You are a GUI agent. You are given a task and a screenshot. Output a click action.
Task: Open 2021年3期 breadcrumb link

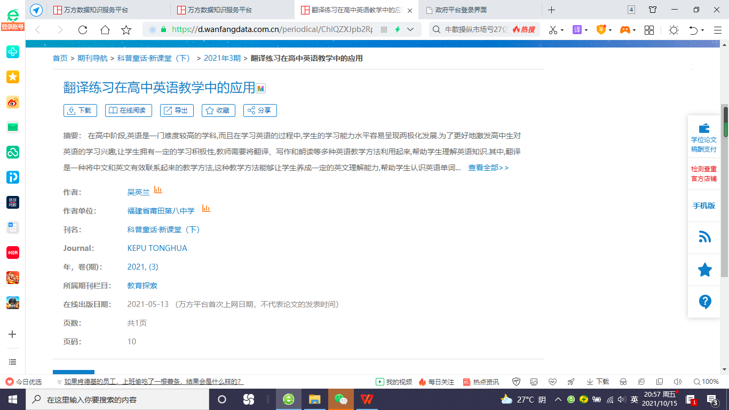pyautogui.click(x=222, y=58)
